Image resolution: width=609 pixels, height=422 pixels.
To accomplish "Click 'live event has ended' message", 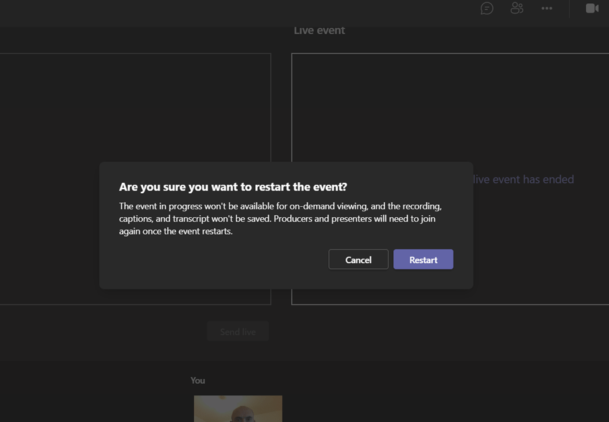I will pos(523,180).
